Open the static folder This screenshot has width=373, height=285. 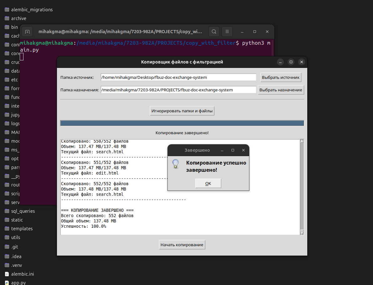(x=14, y=220)
